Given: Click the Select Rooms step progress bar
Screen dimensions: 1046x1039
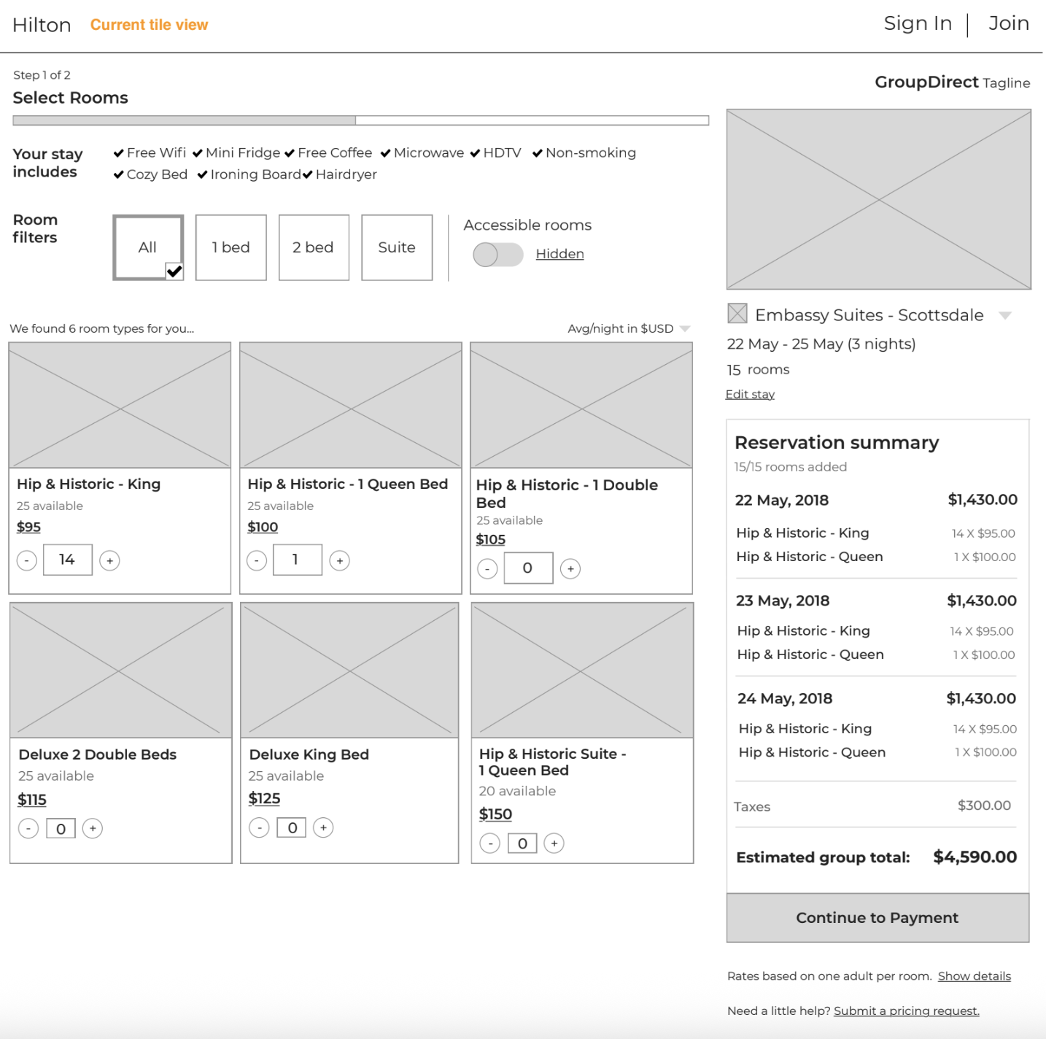Looking at the screenshot, I should tap(360, 120).
